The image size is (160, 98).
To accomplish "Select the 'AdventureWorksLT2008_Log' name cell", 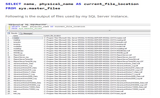I will pos(28,89).
